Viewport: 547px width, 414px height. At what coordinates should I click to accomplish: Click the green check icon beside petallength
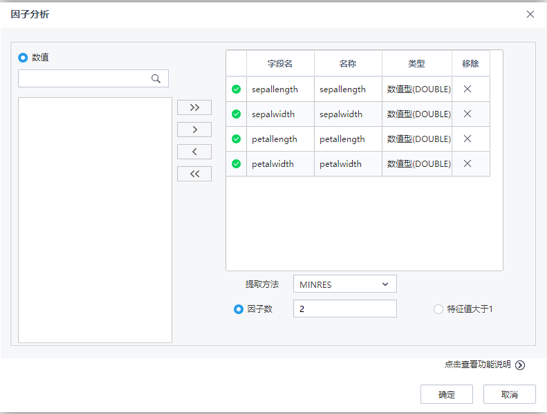[236, 139]
